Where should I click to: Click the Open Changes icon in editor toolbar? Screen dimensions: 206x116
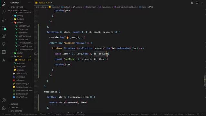pos(192,3)
